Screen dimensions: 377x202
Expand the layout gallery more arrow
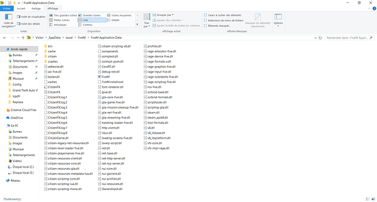tap(137, 25)
